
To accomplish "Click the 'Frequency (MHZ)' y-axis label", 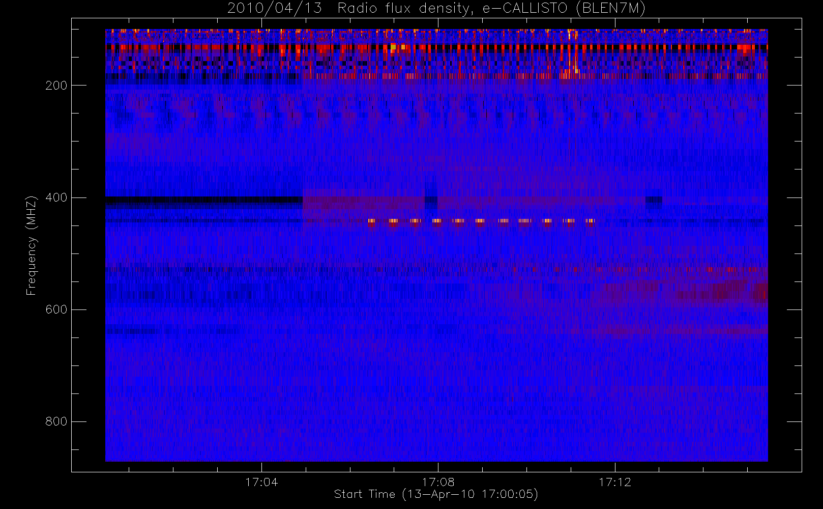I will pos(32,245).
